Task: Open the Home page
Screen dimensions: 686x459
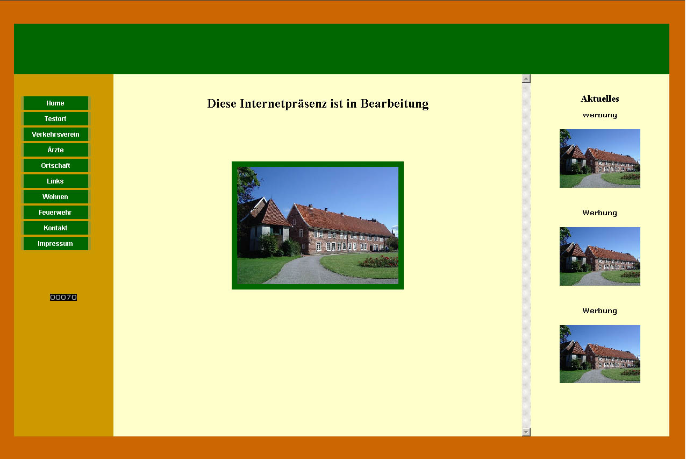Action: pyautogui.click(x=55, y=103)
